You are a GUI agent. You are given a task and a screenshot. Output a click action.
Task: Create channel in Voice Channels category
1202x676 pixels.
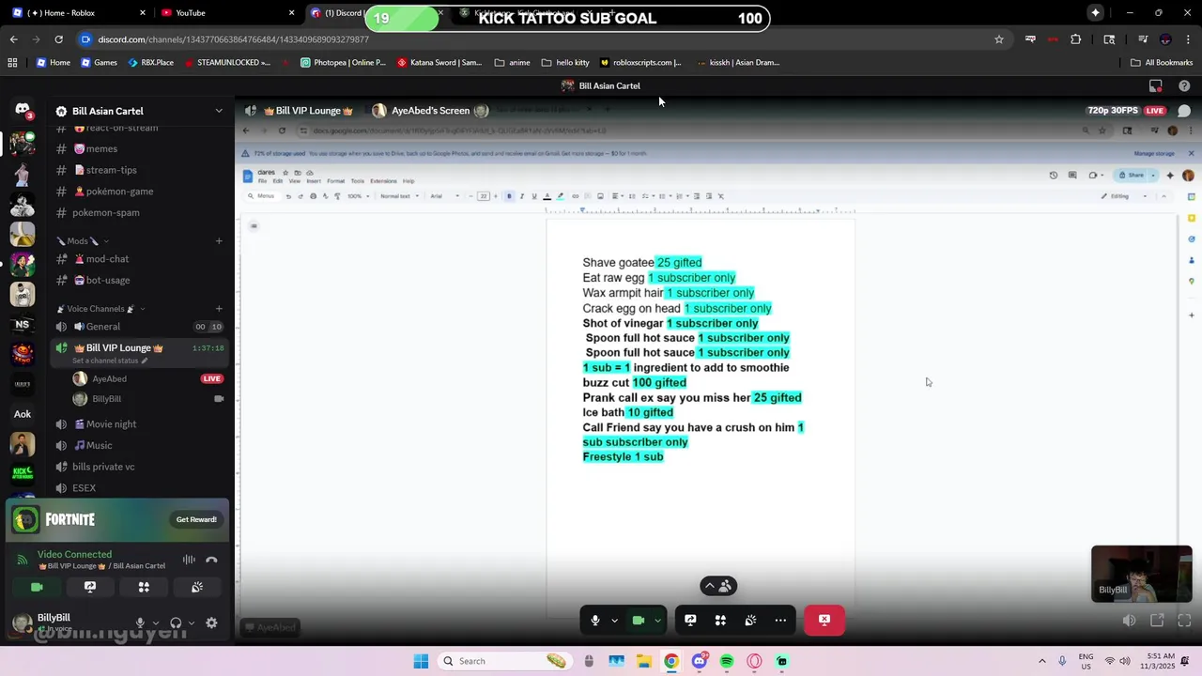tap(219, 309)
